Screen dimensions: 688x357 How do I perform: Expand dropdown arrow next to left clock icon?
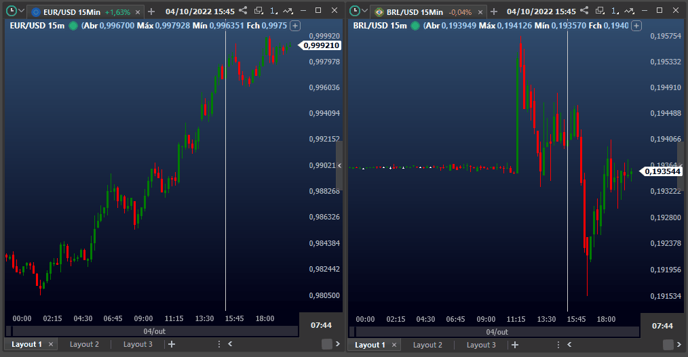click(22, 12)
